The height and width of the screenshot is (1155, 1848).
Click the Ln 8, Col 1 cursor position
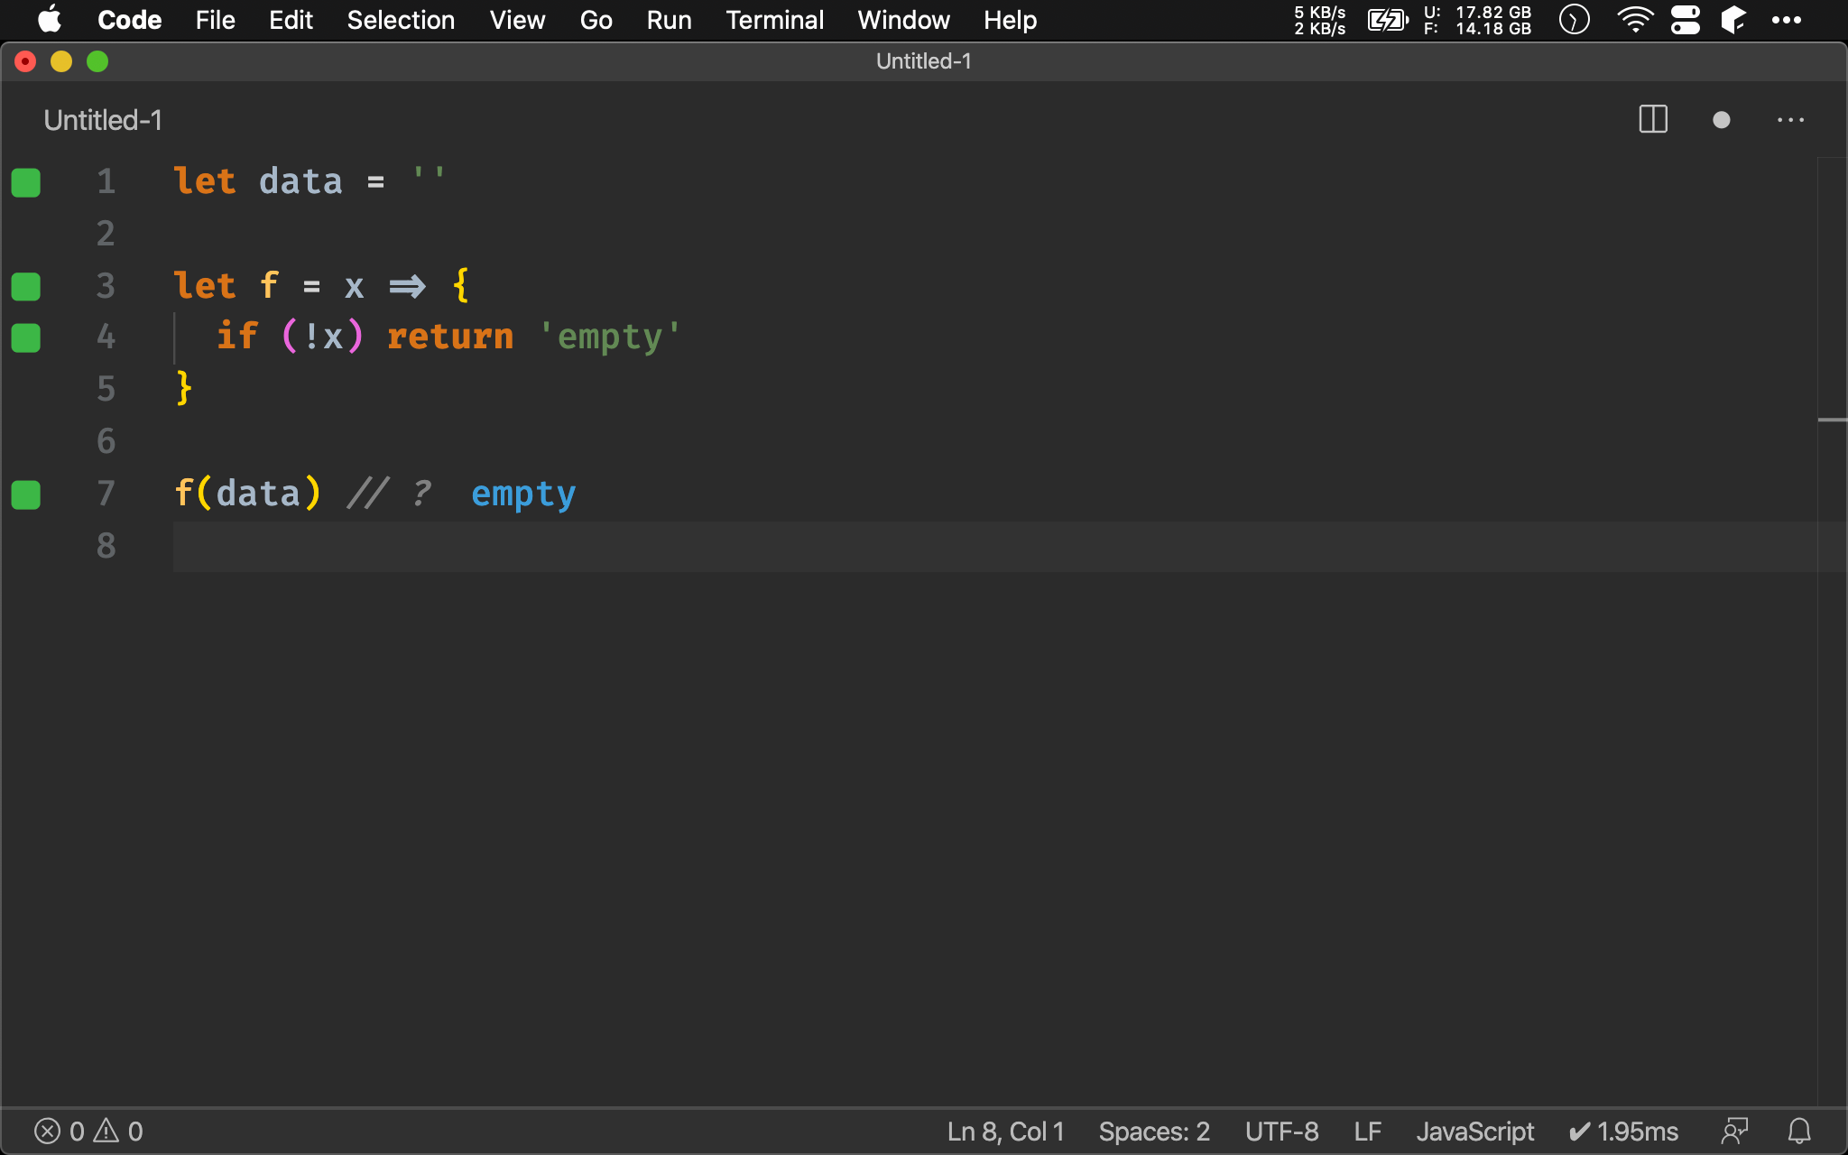click(1005, 1131)
